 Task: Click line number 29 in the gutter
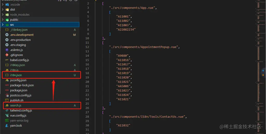click(x=87, y=121)
